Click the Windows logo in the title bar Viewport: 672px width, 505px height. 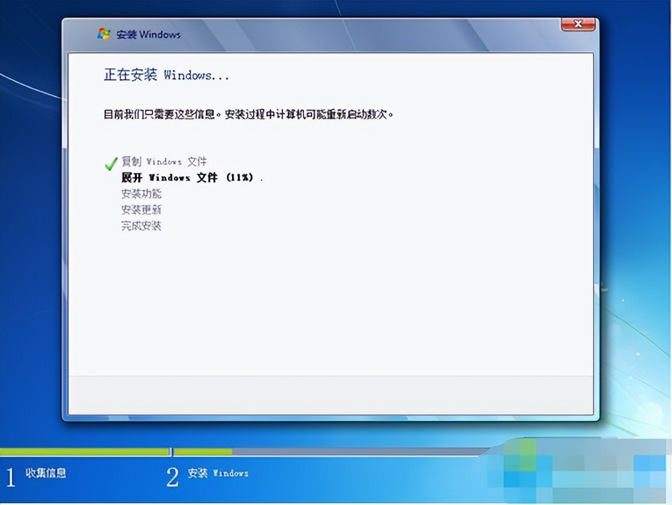click(x=104, y=34)
